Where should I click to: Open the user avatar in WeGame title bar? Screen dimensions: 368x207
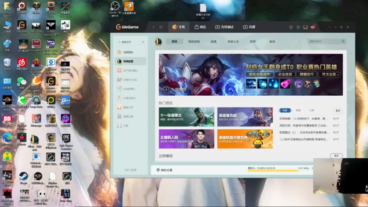click(313, 27)
